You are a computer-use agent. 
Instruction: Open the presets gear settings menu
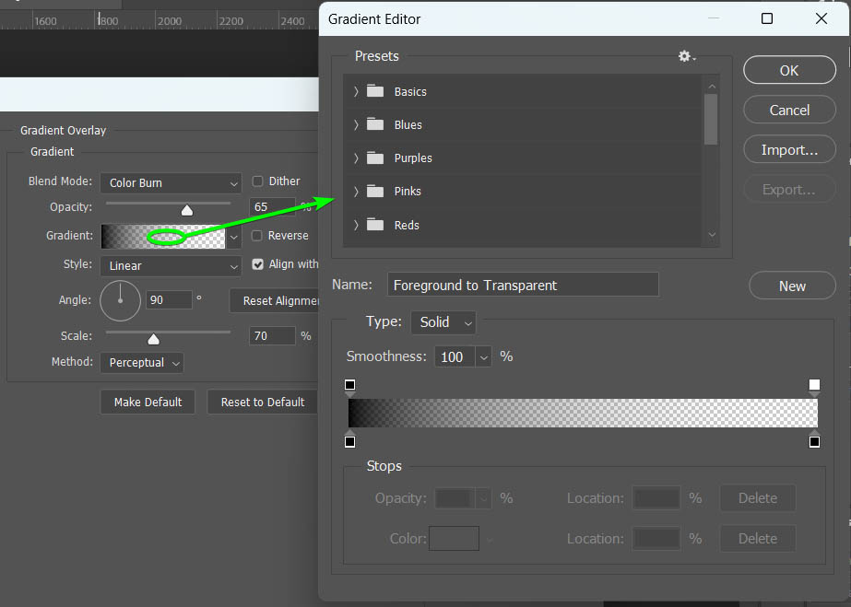pyautogui.click(x=687, y=56)
